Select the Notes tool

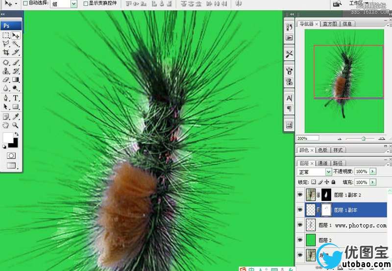pyautogui.click(x=6, y=117)
